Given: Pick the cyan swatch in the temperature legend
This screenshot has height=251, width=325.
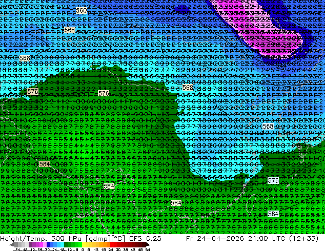Looking at the screenshot, I should [x=62, y=244].
